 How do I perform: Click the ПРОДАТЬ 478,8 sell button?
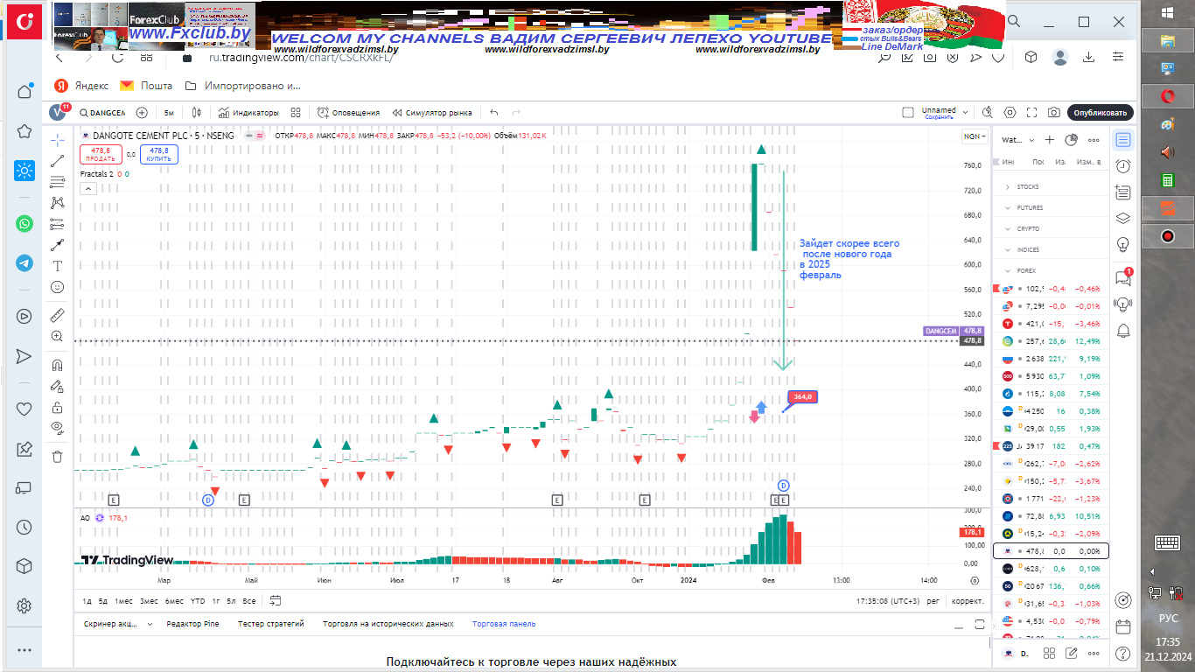click(99, 155)
